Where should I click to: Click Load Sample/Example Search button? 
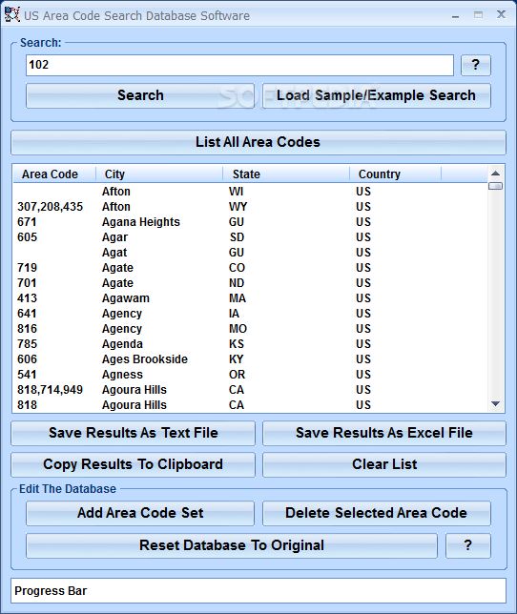coord(376,95)
